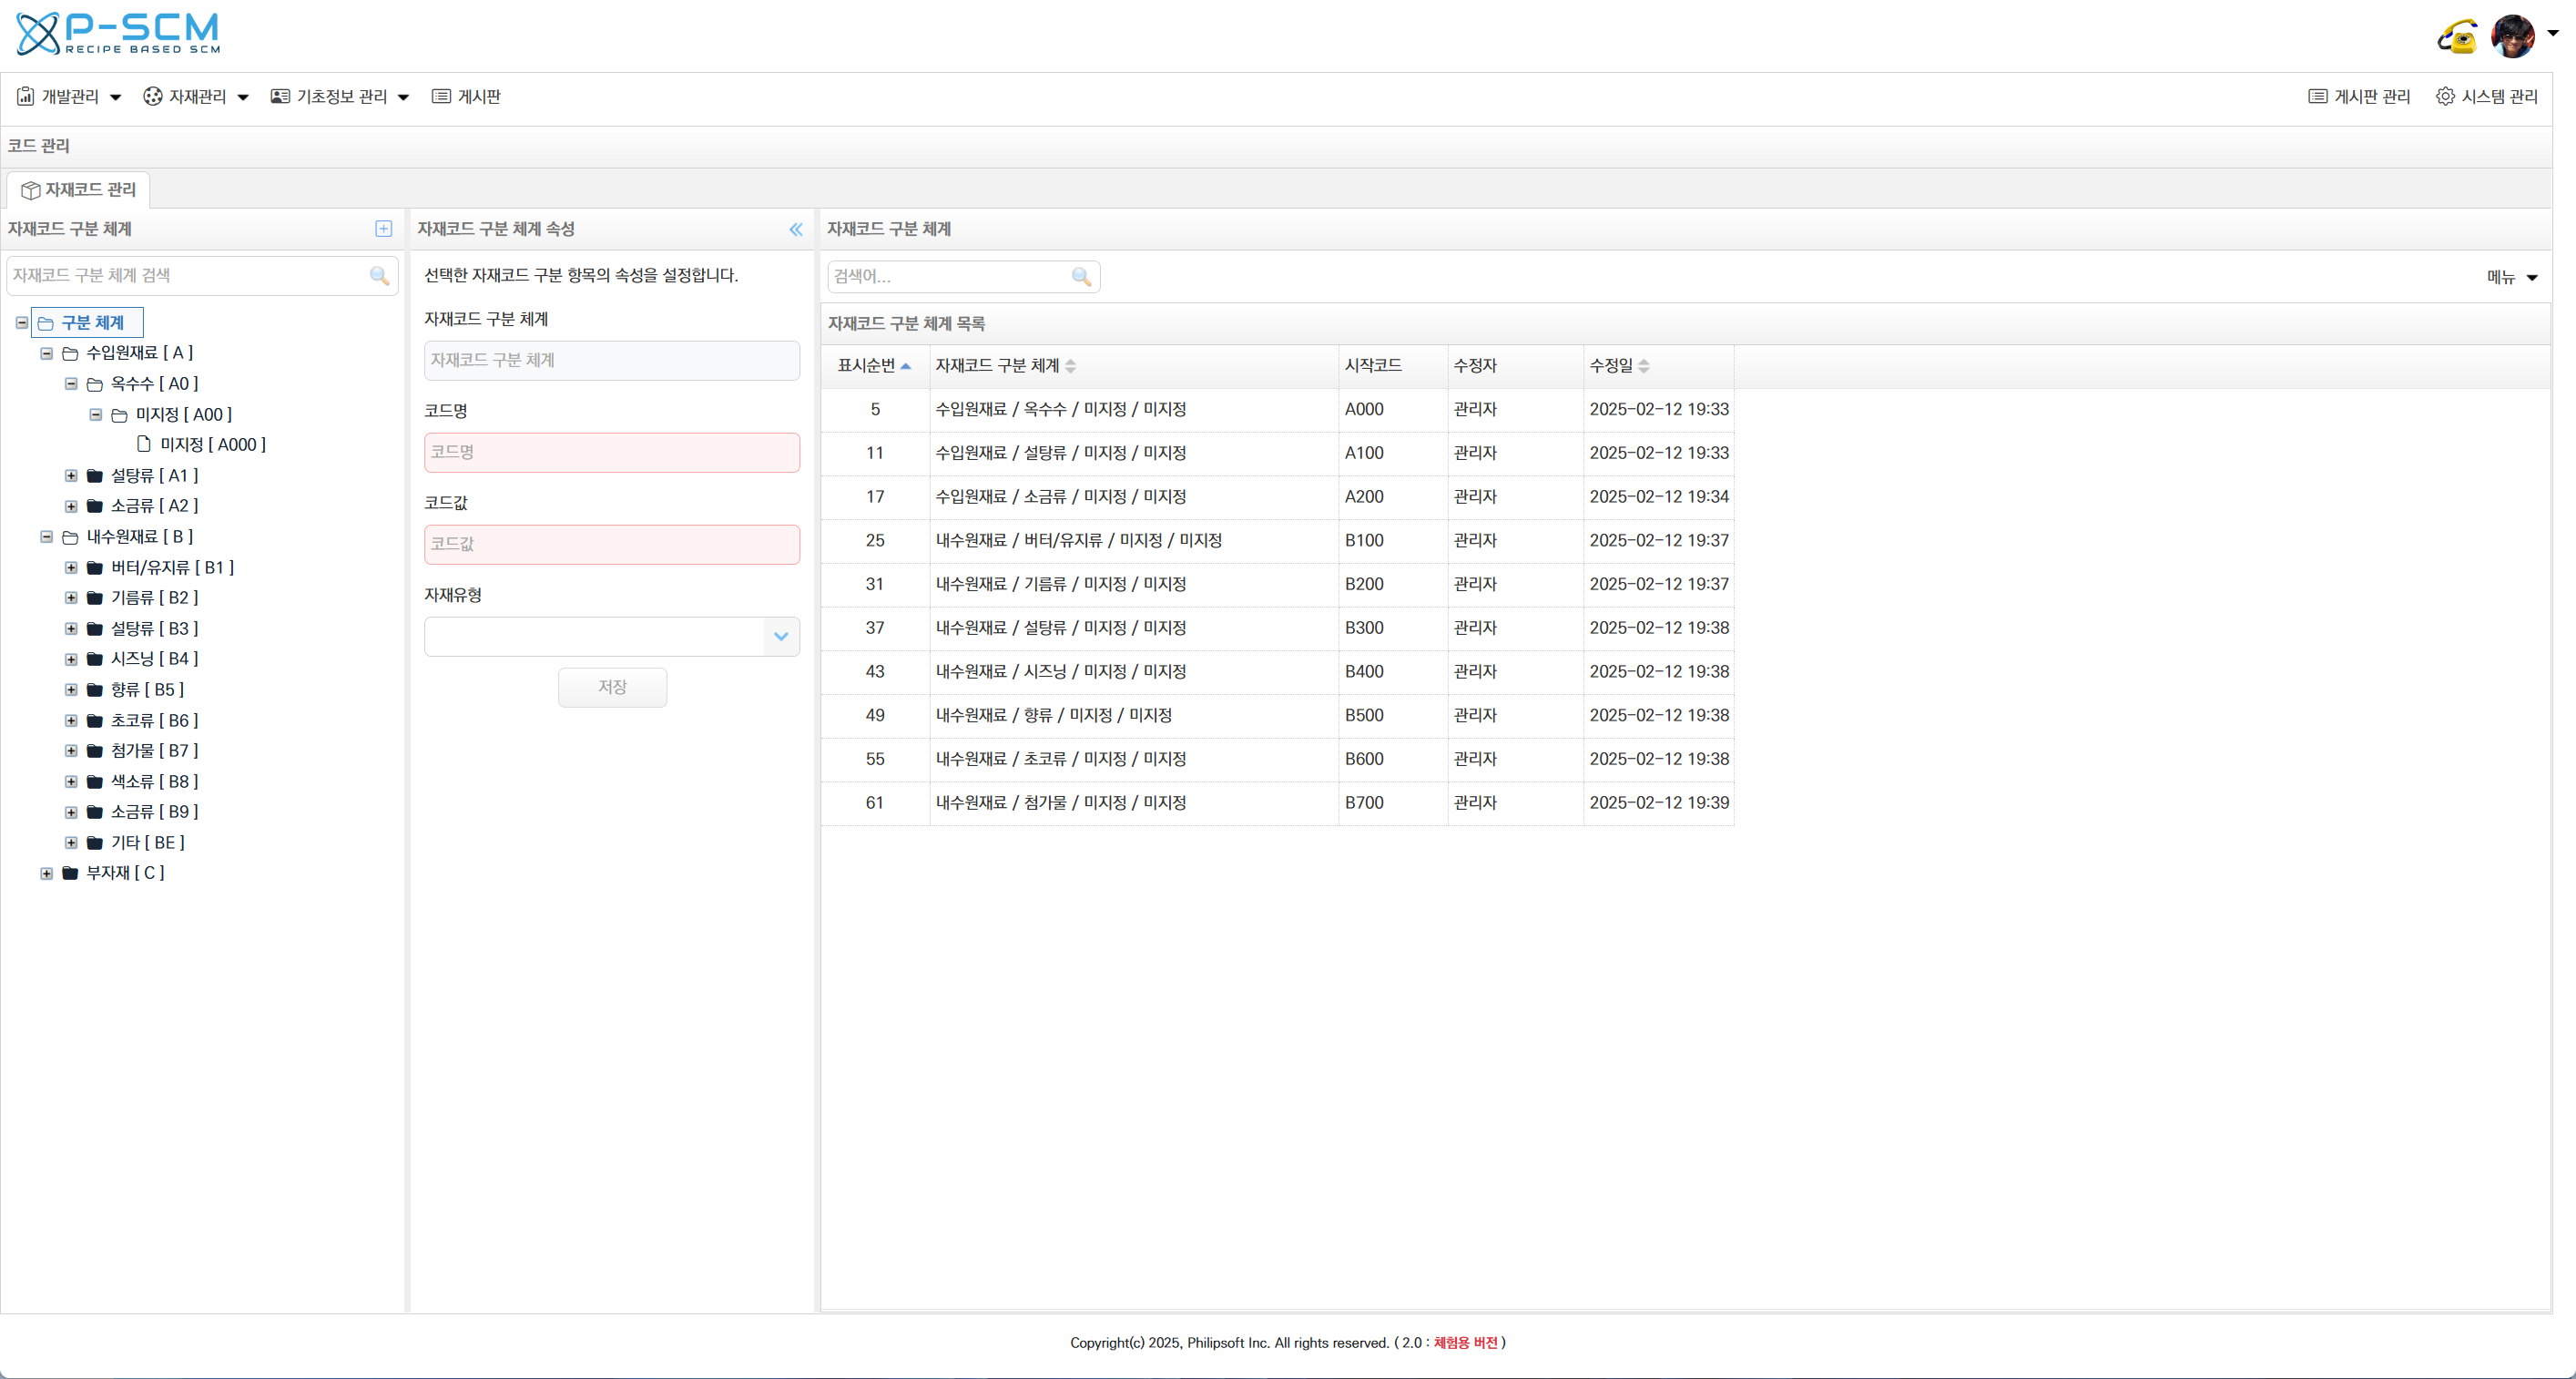Click the open folder icon of 수입원재료 [ A ]
This screenshot has height=1379, width=2576.
[70, 354]
